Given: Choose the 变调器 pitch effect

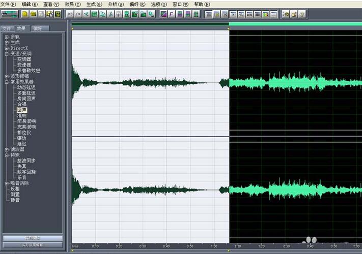Looking at the screenshot, I should click(24, 59).
